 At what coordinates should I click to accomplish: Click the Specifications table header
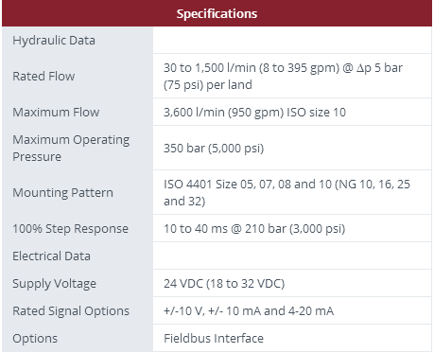pos(217,13)
